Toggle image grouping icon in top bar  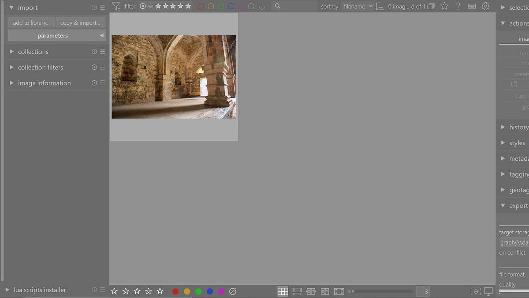pos(431,6)
